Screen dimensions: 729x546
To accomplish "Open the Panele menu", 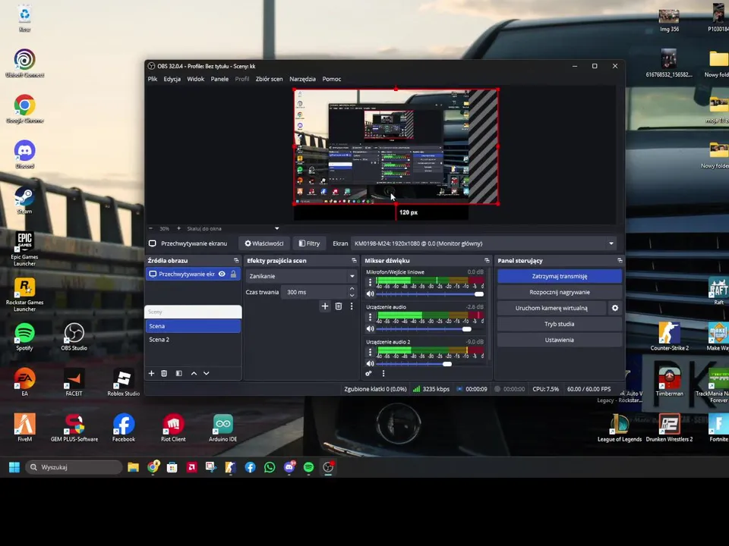I will [x=219, y=79].
